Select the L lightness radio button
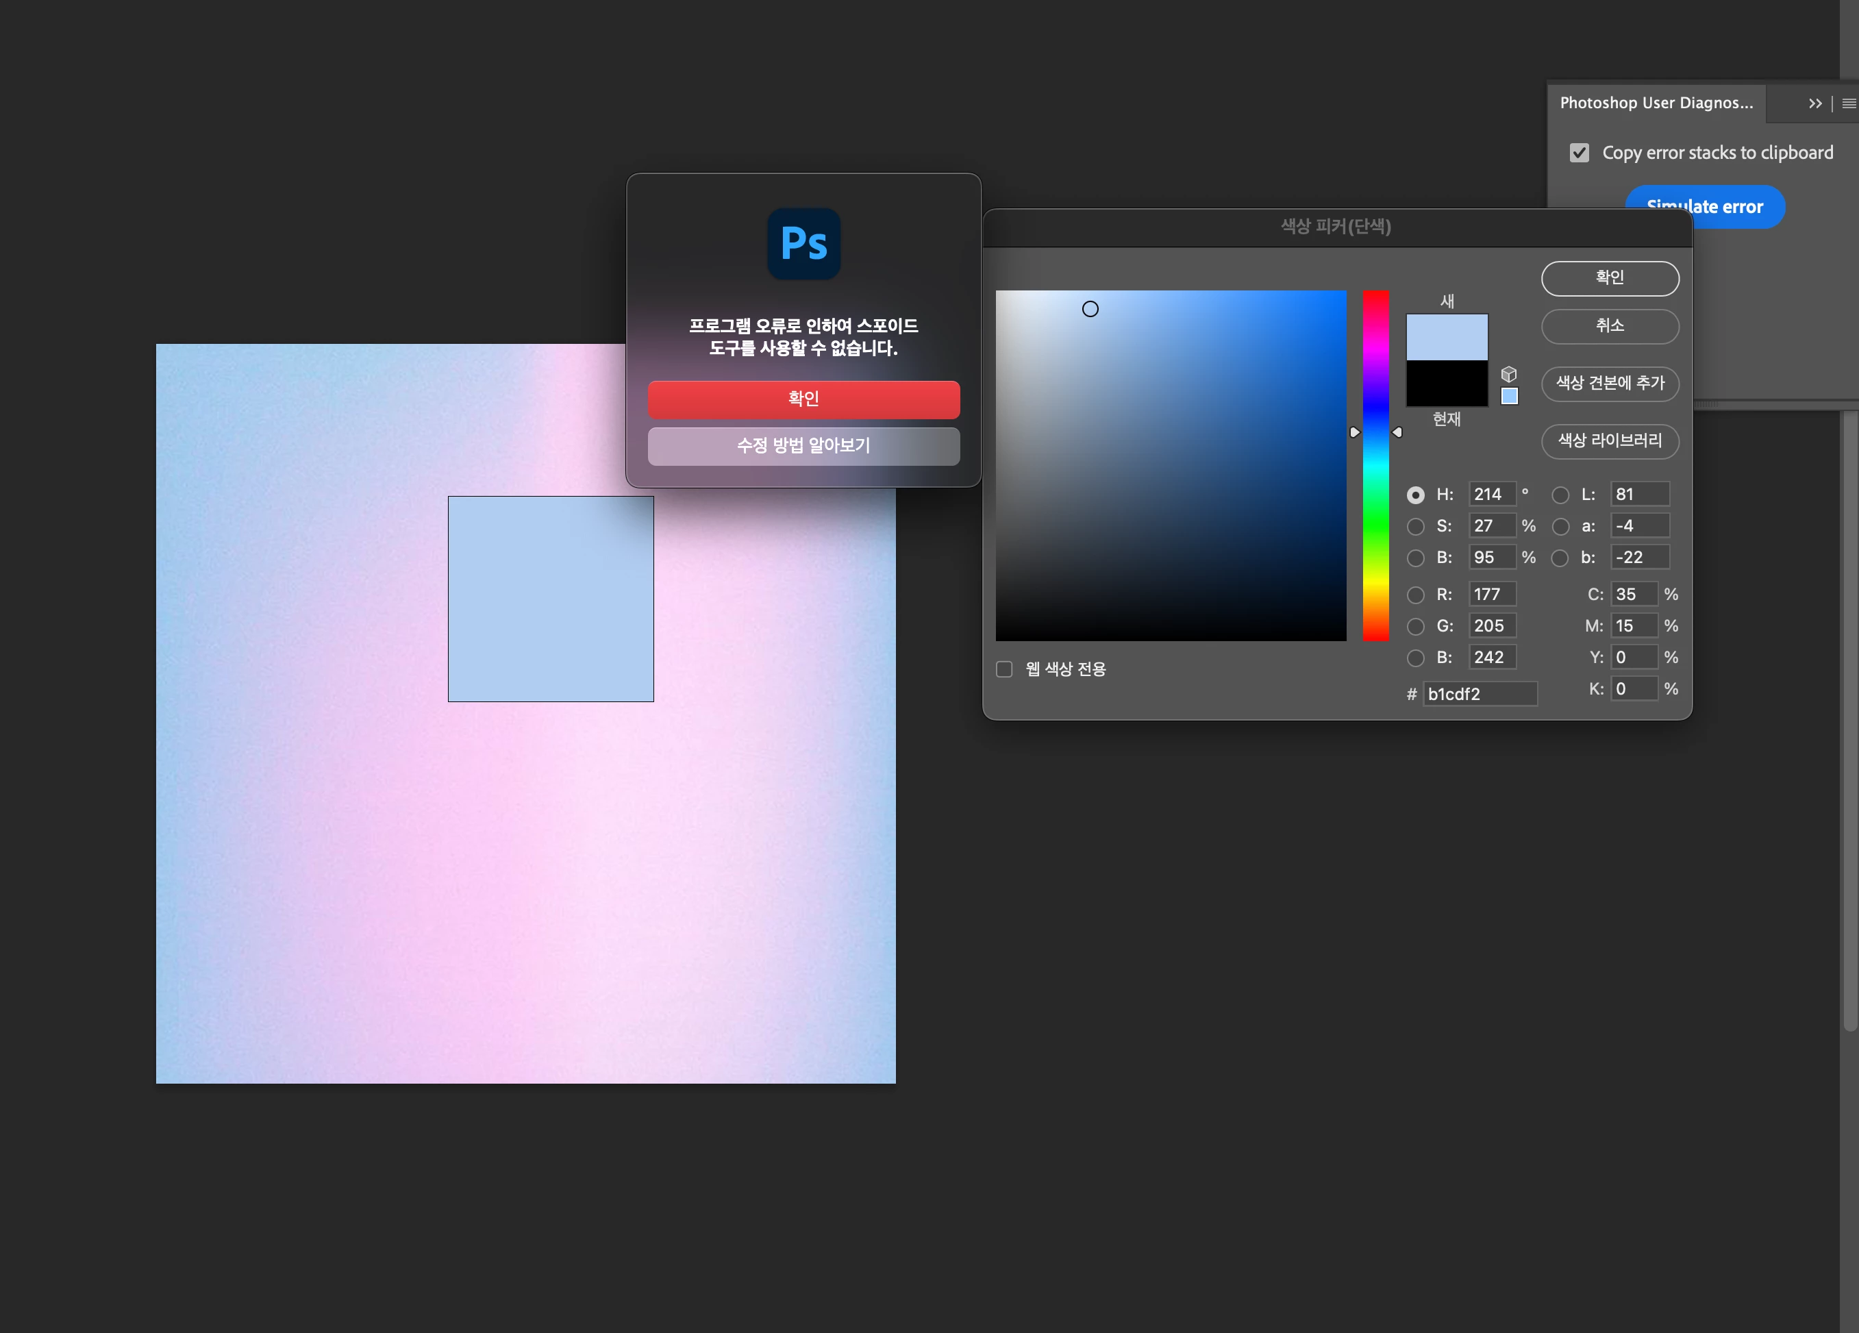Screen dimensions: 1859x1333 [1560, 495]
